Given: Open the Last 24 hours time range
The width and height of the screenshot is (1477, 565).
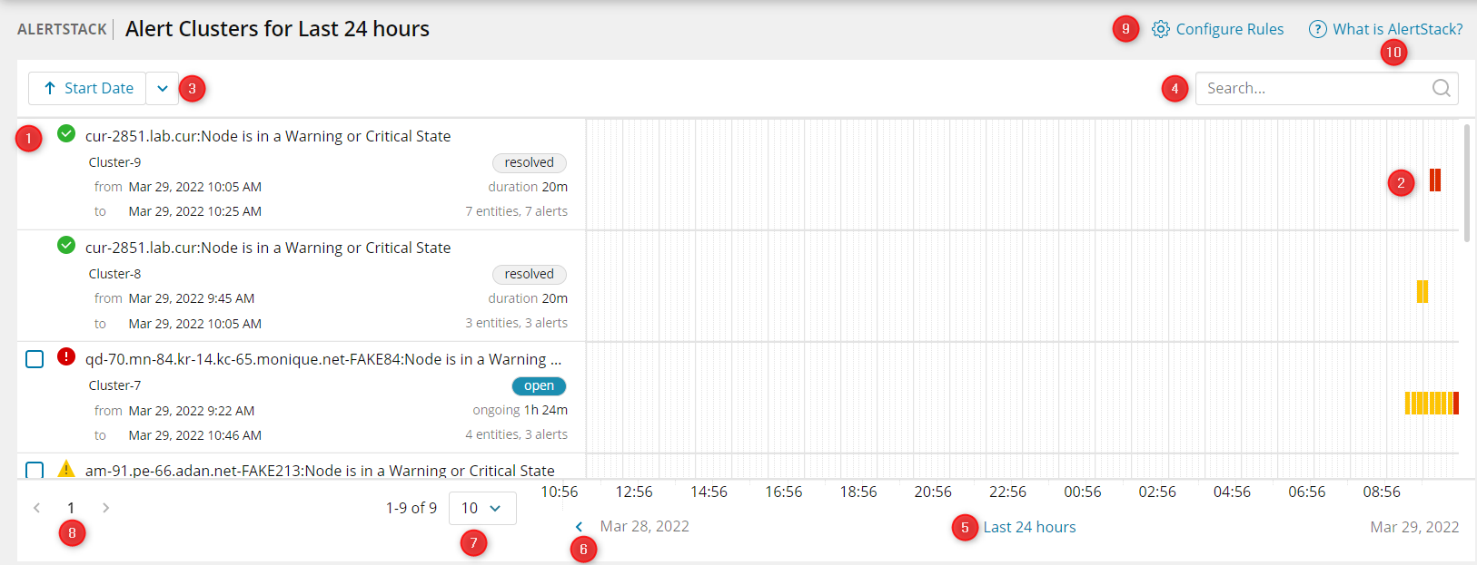Looking at the screenshot, I should (1029, 527).
